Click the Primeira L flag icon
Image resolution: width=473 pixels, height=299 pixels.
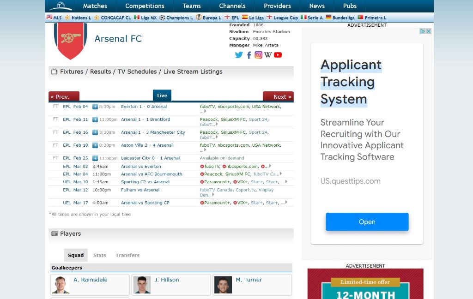tap(360, 18)
